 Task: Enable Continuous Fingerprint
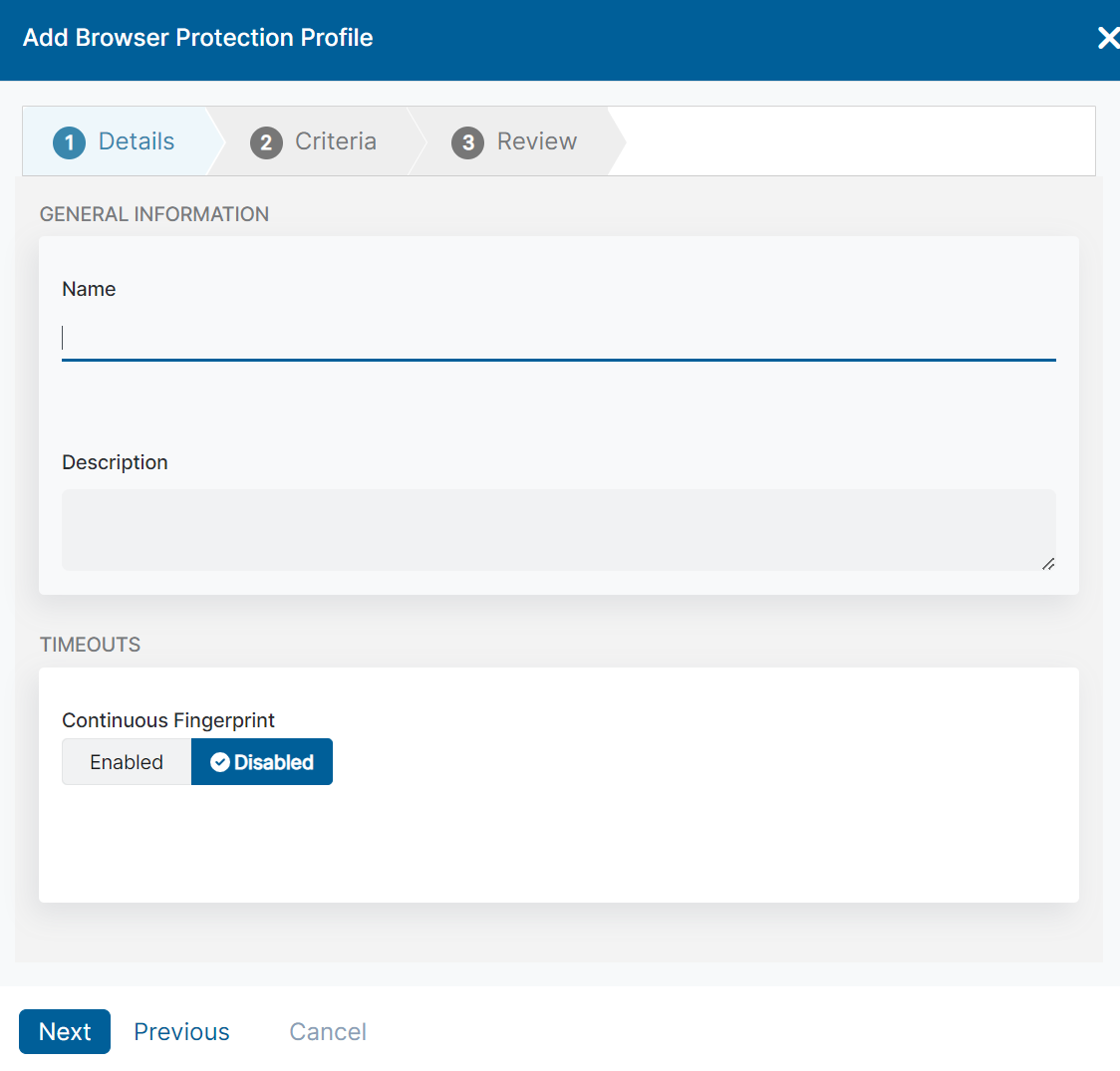pos(127,762)
